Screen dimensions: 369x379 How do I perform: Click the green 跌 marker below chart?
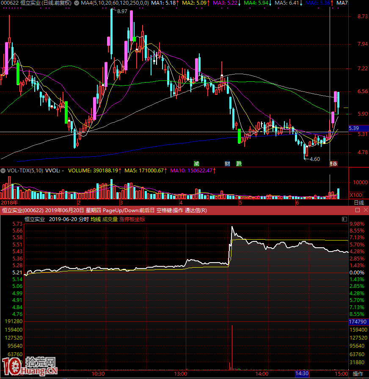239,163
